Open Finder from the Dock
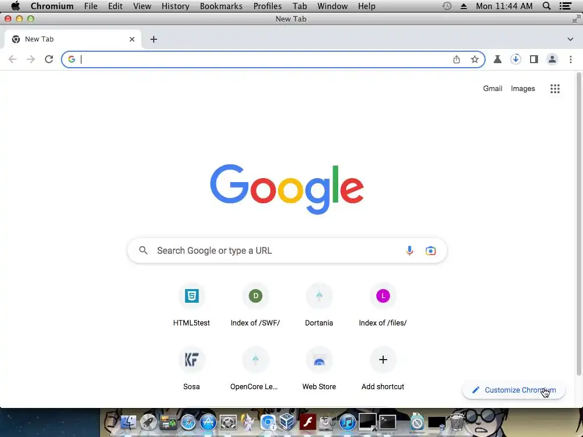Viewport: 583px width, 437px height. [x=129, y=423]
